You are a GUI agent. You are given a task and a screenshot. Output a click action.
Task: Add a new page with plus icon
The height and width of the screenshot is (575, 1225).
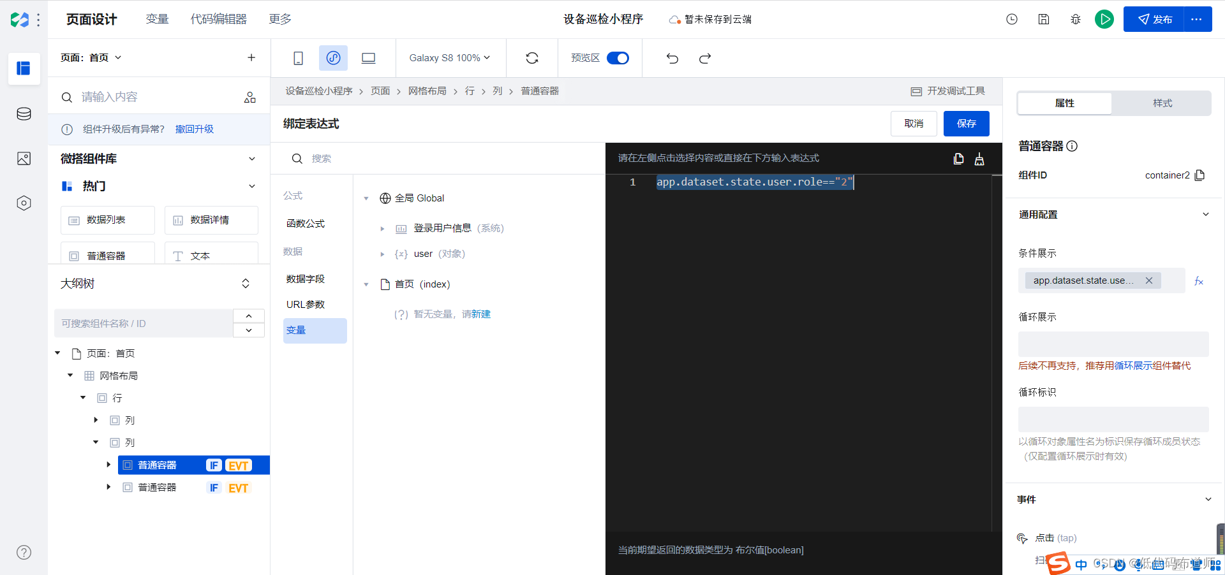251,57
